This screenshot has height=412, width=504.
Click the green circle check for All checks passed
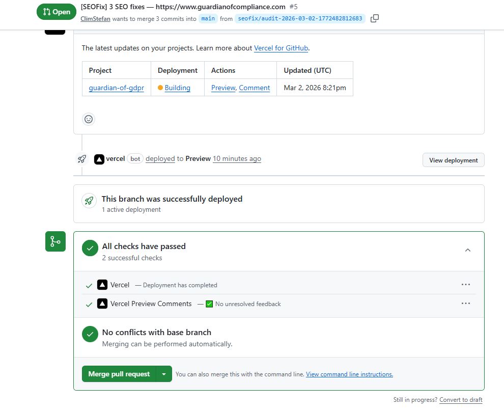(90, 248)
